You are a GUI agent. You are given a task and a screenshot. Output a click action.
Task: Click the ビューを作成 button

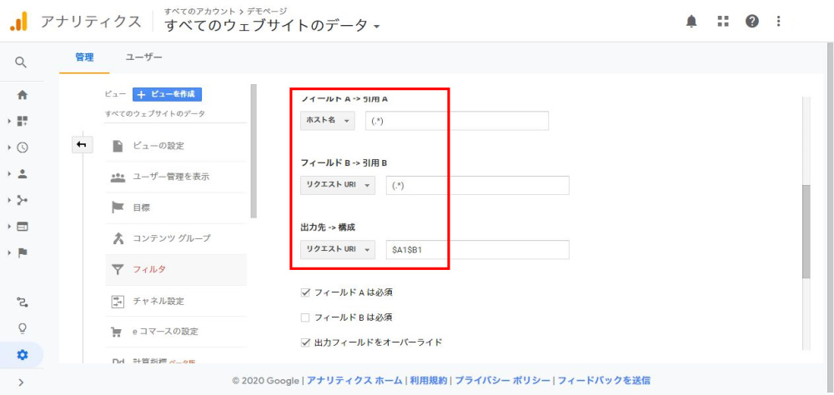click(168, 95)
